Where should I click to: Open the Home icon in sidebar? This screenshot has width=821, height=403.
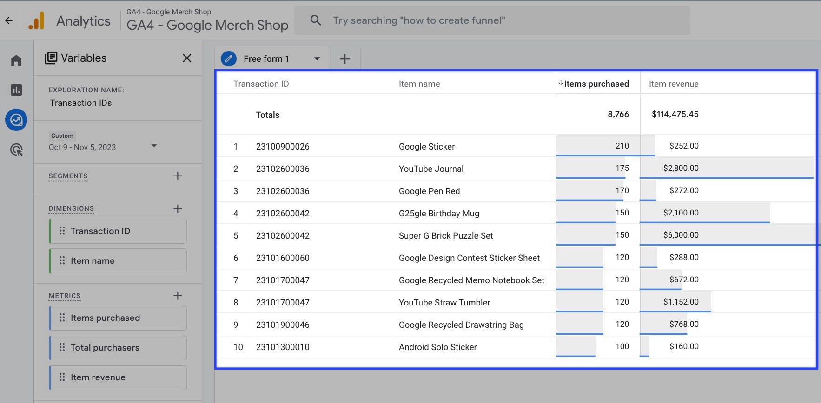click(16, 60)
